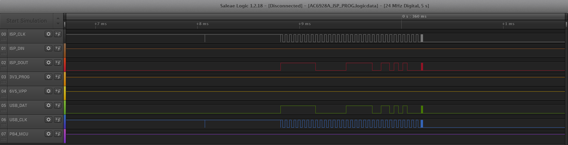Click channel number 07 label
568x145 pixels.
click(x=4, y=134)
